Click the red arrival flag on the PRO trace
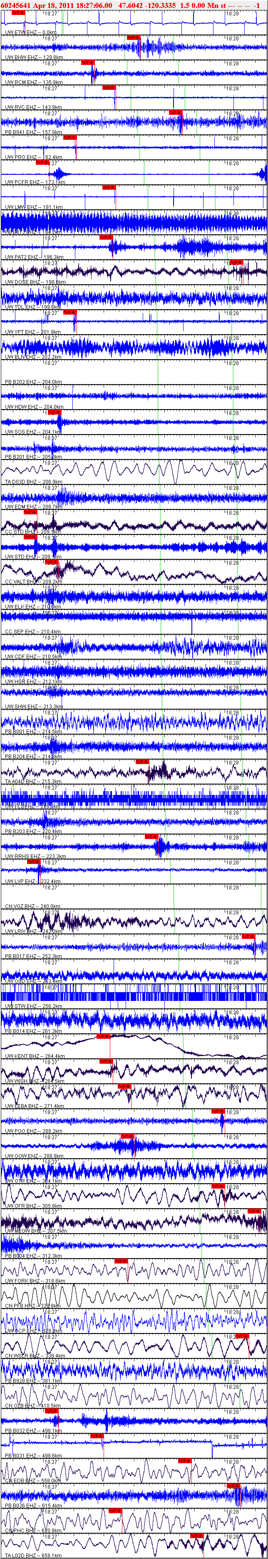 (x=70, y=137)
